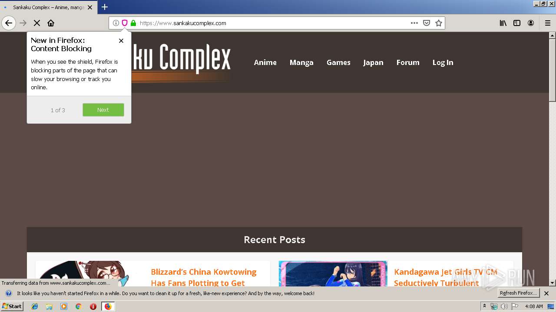556x312 pixels.
Task: Click the notification bar question mark icon
Action: [8, 293]
